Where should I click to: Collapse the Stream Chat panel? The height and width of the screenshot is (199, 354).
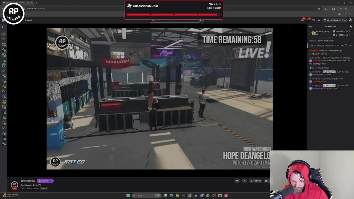310,27
